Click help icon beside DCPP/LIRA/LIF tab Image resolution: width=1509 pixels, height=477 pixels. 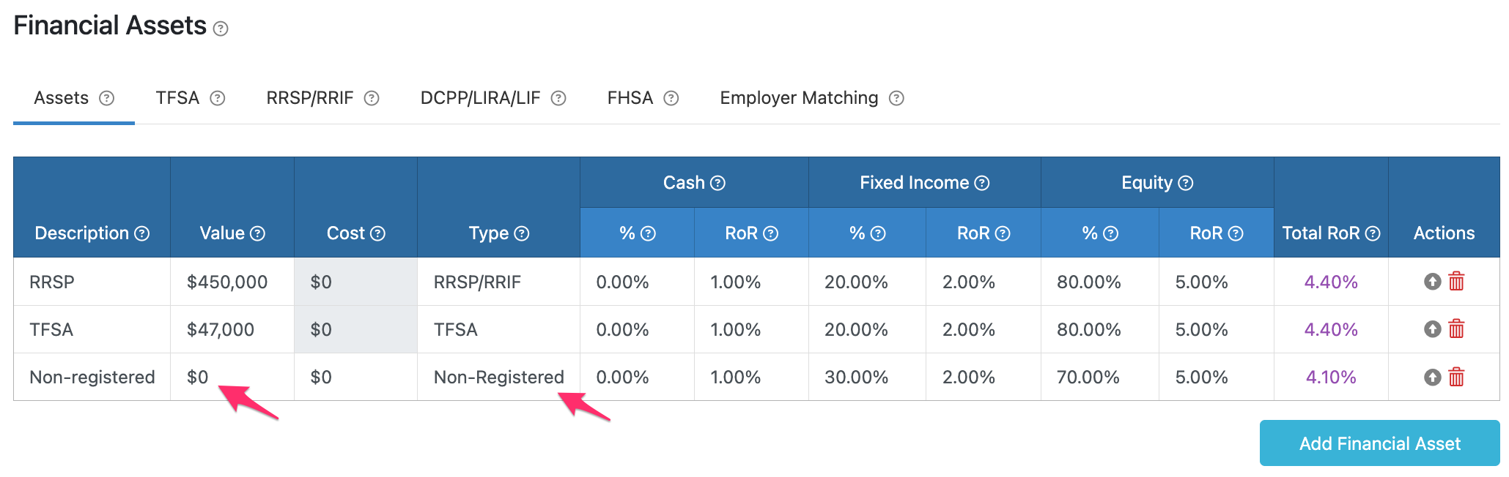558,98
